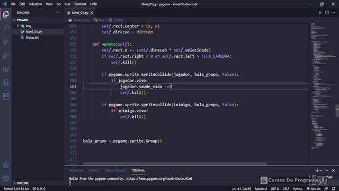Select Python 3.9.5 64-bit interpreter
Viewport: 339px width, 191px height.
(x=16, y=189)
